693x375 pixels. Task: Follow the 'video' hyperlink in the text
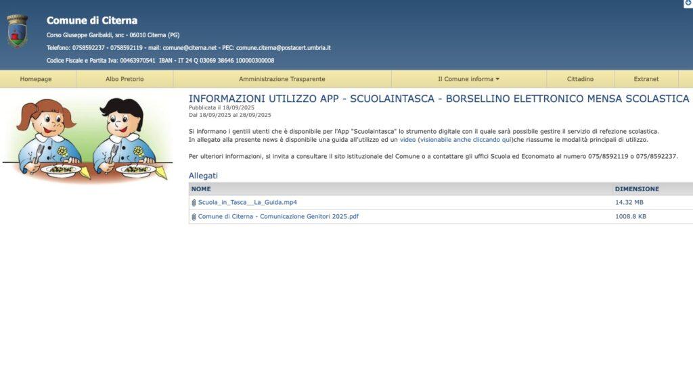pos(407,139)
